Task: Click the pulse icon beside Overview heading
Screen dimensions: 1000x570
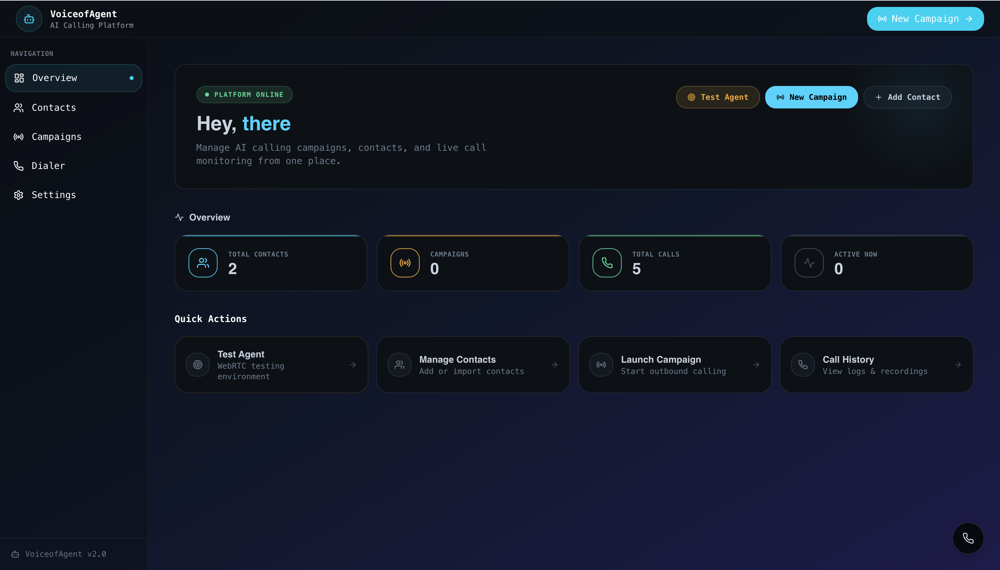Action: 179,217
